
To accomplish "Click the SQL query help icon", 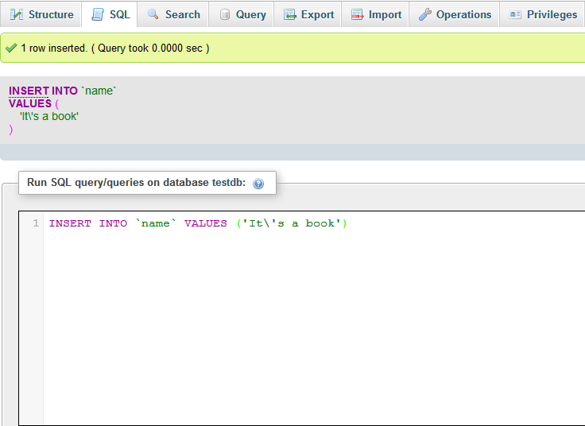I will click(x=258, y=184).
